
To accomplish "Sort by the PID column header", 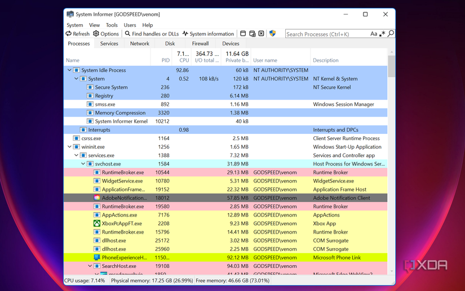I will pyautogui.click(x=161, y=57).
